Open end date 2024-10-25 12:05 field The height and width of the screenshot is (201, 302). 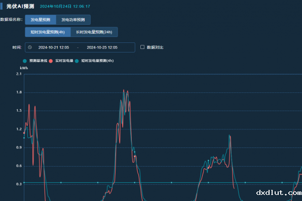102,47
